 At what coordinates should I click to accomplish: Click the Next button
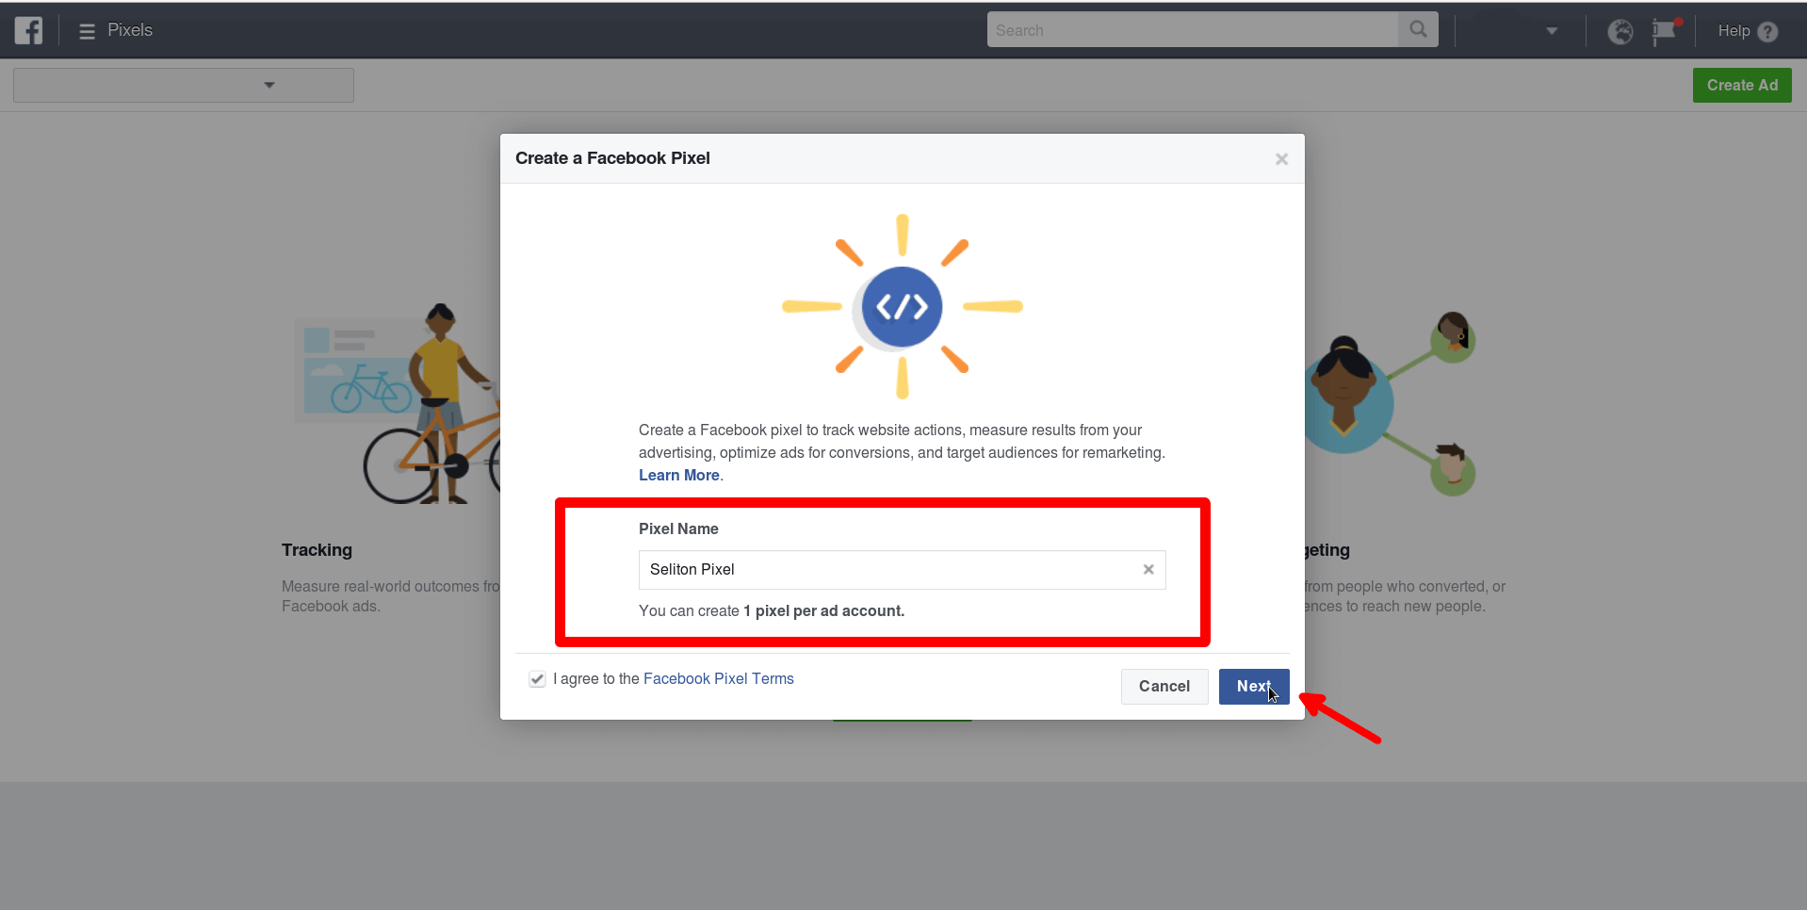tap(1254, 686)
